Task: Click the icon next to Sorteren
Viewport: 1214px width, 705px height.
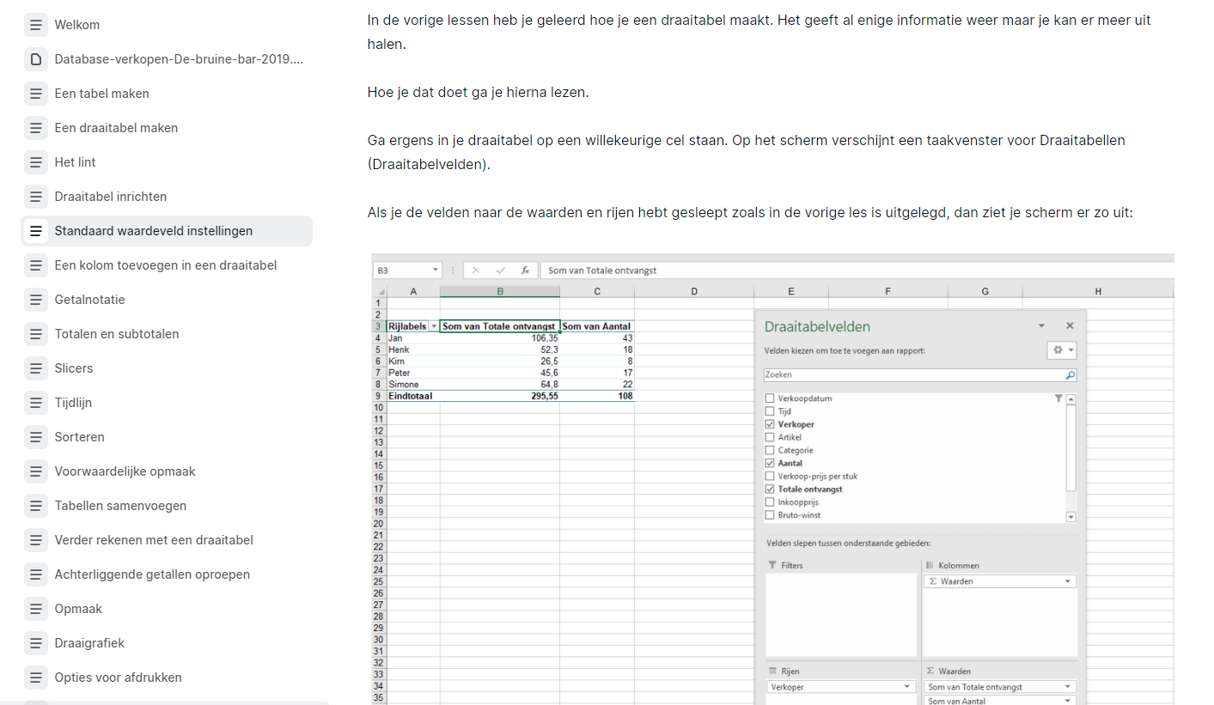Action: tap(35, 437)
